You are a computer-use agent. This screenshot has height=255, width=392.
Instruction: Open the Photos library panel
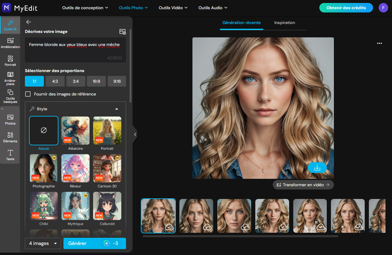[10, 119]
